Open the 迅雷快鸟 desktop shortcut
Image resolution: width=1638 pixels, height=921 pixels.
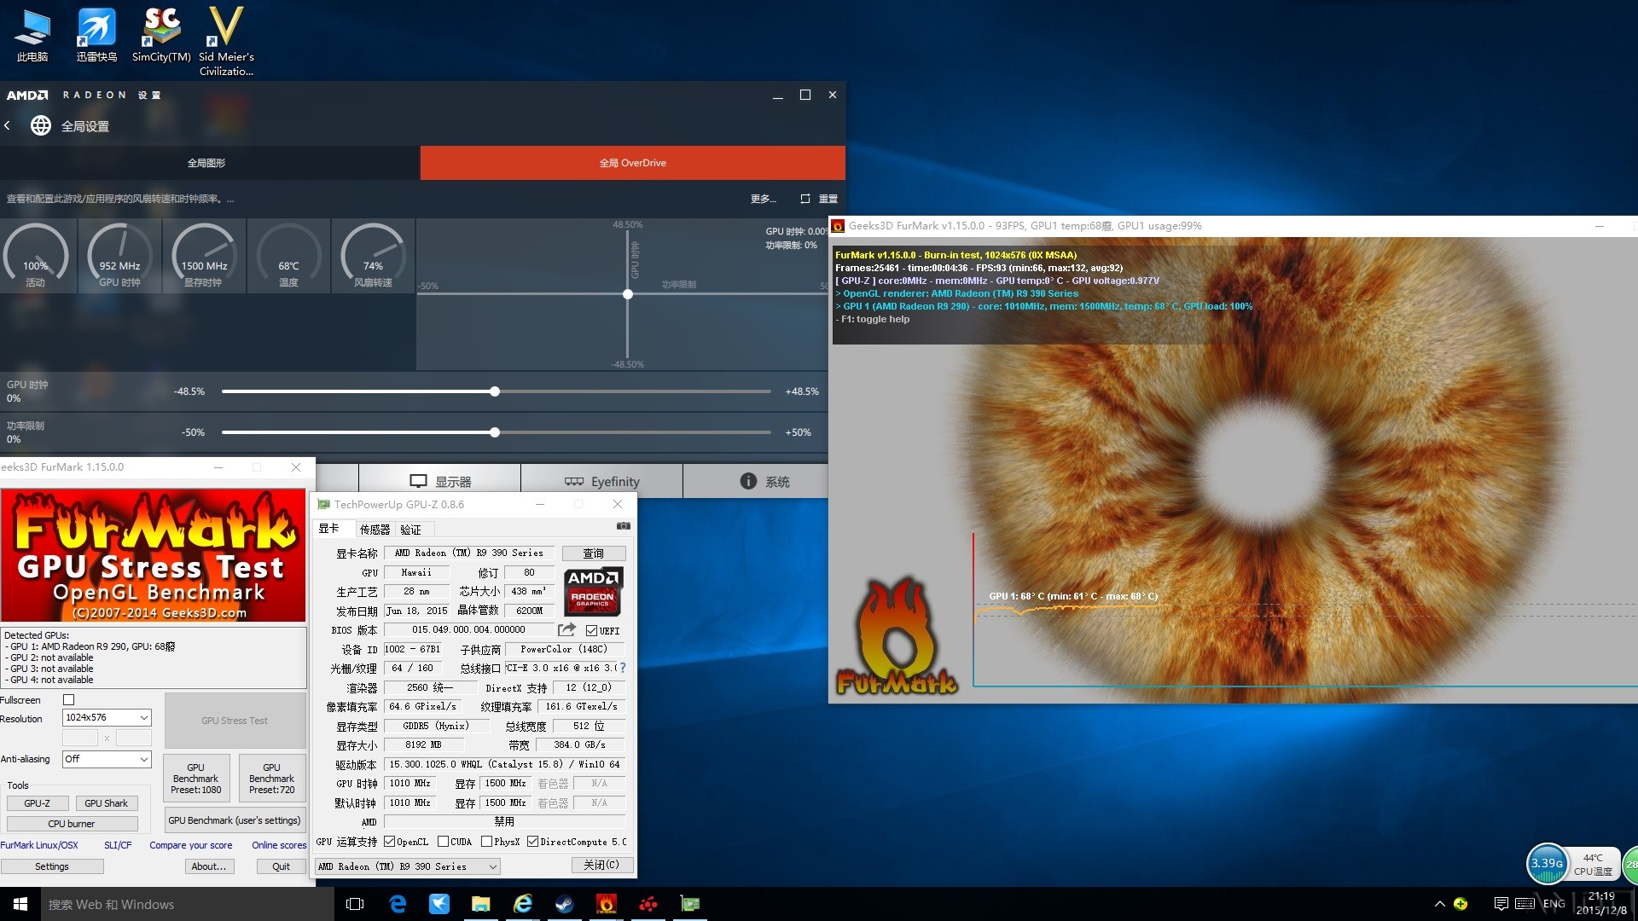click(x=96, y=36)
